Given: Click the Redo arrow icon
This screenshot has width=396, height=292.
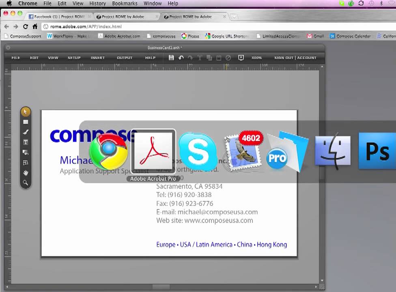Looking at the screenshot, I should 190,58.
